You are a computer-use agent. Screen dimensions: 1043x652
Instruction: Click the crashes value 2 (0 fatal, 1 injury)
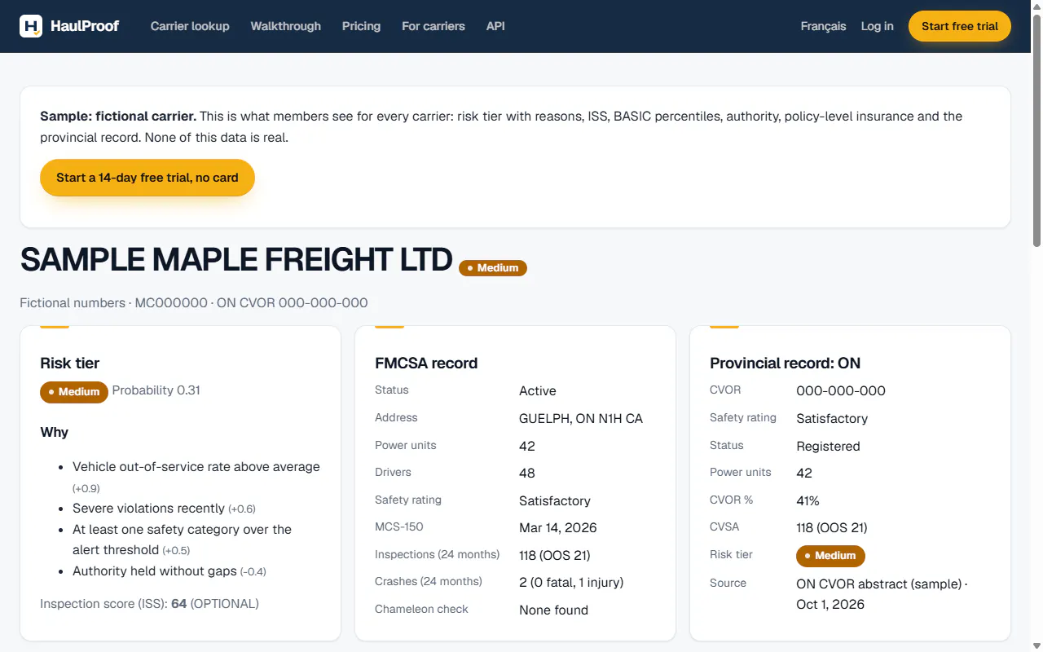coord(571,583)
